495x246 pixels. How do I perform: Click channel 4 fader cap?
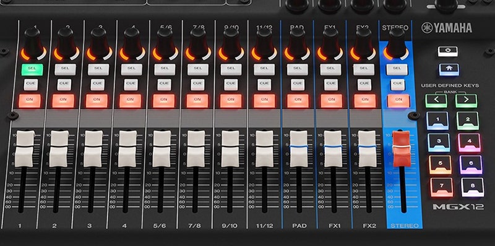(x=127, y=149)
